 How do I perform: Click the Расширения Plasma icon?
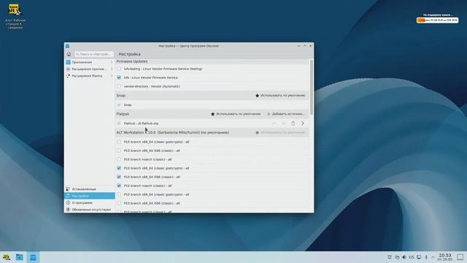point(68,76)
